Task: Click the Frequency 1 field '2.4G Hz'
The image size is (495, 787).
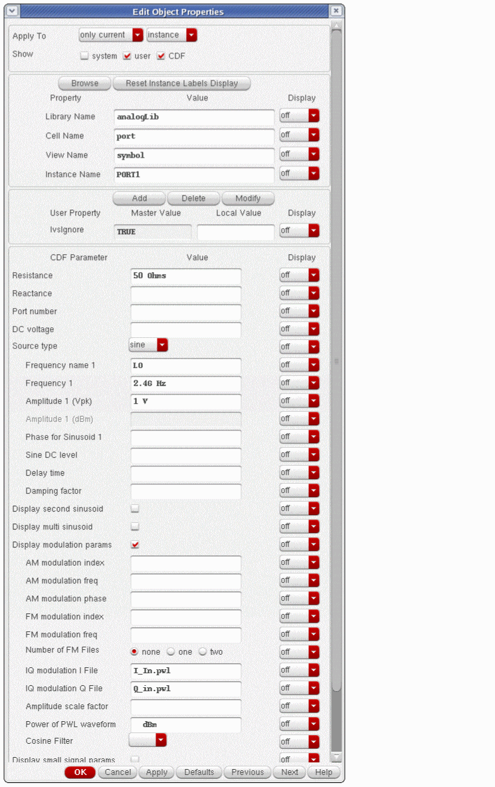Action: click(185, 383)
